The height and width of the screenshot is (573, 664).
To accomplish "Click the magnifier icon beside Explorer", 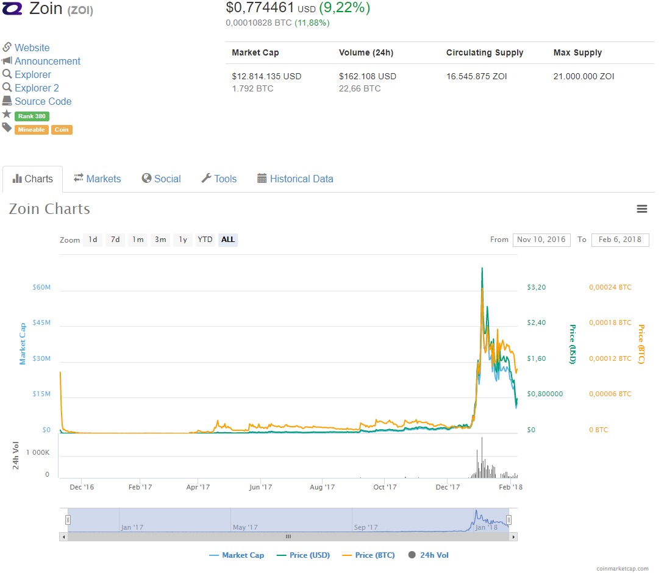I will (x=7, y=74).
